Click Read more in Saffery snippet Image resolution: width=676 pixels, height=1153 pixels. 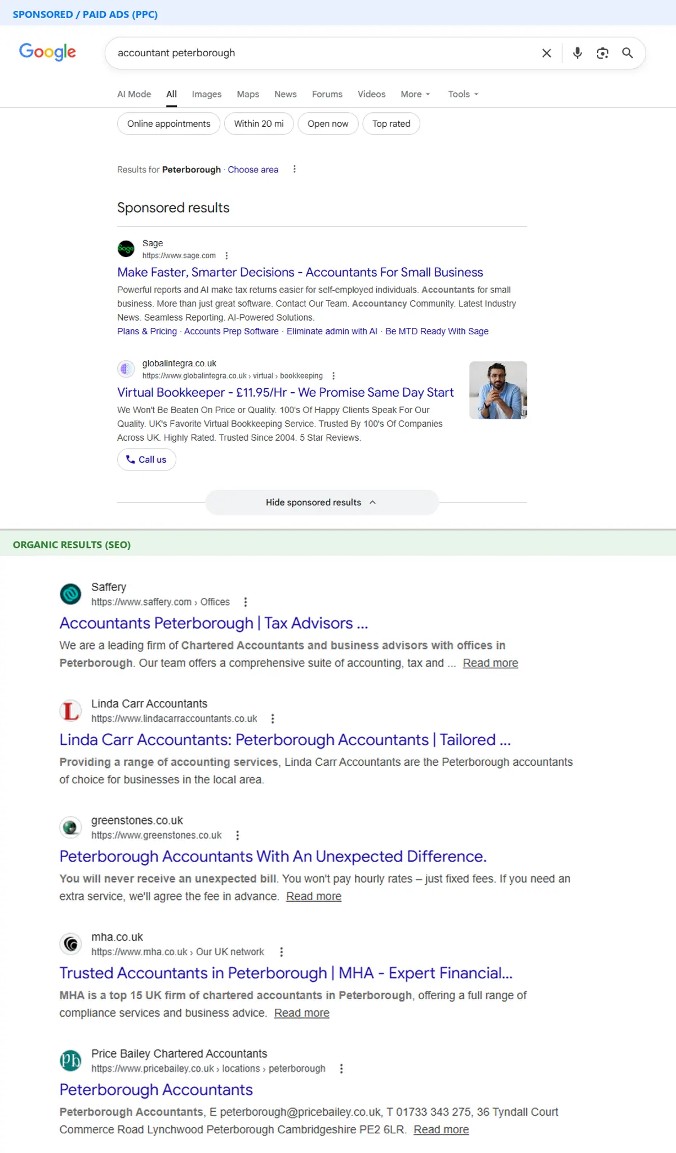491,663
